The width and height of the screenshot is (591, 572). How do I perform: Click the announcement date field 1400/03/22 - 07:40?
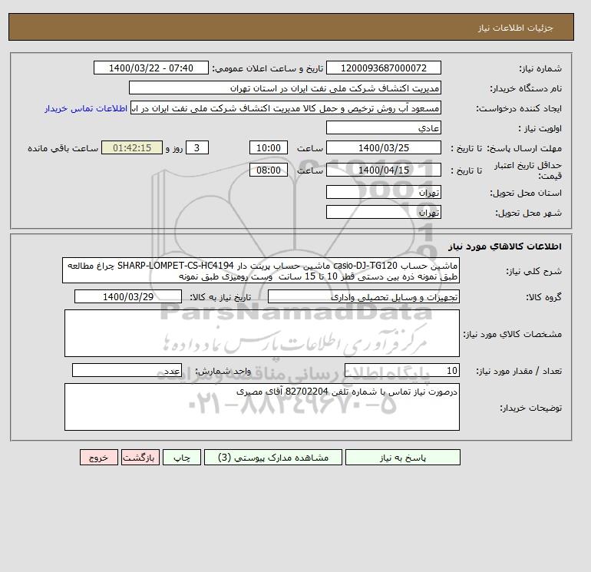click(x=150, y=68)
